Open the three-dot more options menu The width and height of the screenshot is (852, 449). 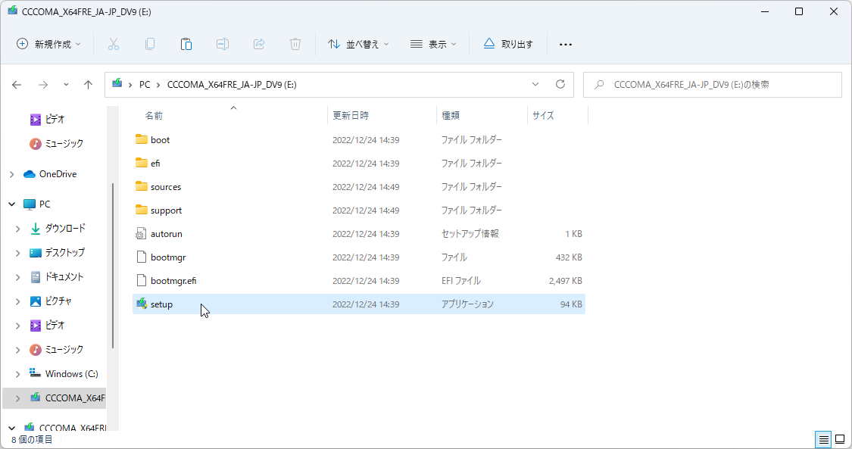click(566, 44)
